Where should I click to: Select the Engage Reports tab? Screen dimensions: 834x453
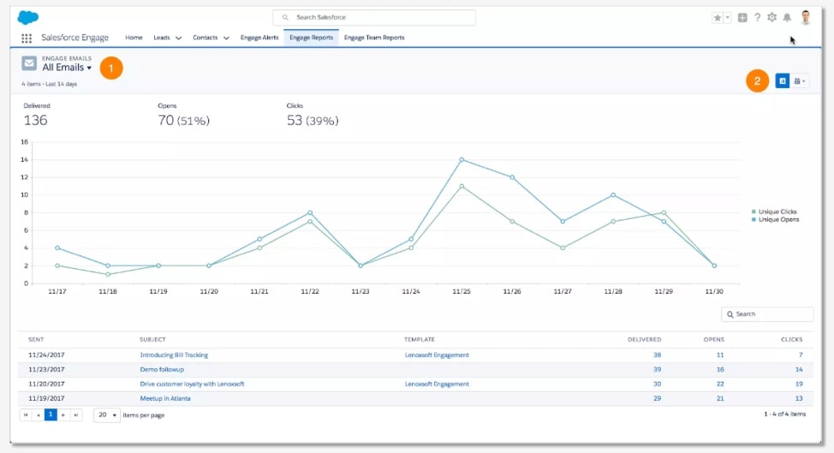pos(311,38)
